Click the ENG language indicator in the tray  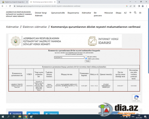[x=133, y=117]
